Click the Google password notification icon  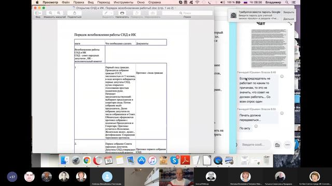[x=233, y=15]
